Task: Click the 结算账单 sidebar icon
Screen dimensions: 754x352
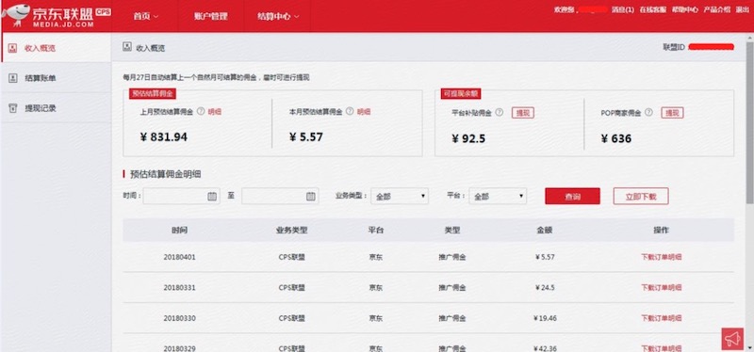Action: pos(13,78)
